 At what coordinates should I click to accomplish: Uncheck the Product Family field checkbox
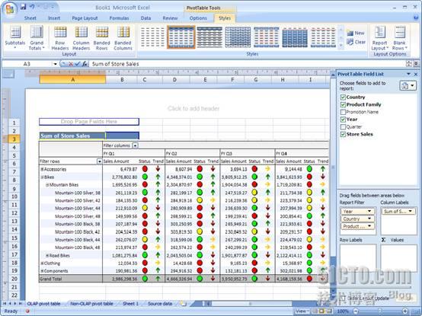click(343, 104)
